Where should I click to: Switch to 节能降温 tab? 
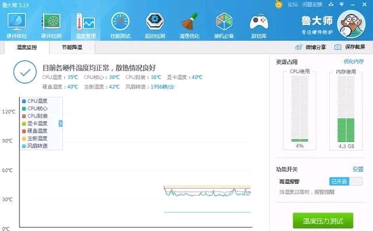click(x=72, y=47)
